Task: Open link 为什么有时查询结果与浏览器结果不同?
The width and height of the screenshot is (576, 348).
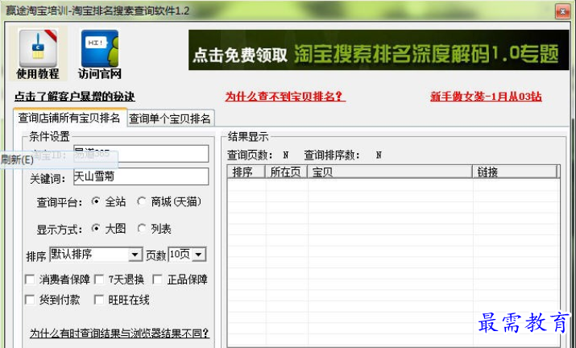Action: (119, 333)
